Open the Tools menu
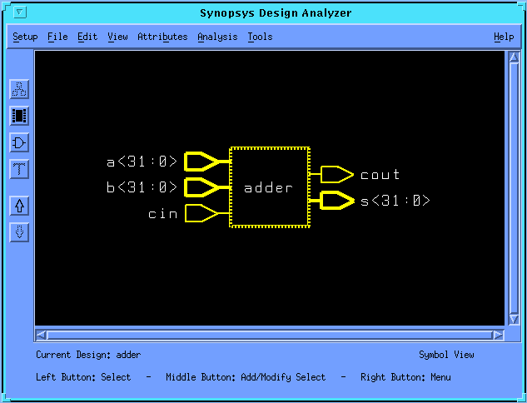 pyautogui.click(x=260, y=37)
